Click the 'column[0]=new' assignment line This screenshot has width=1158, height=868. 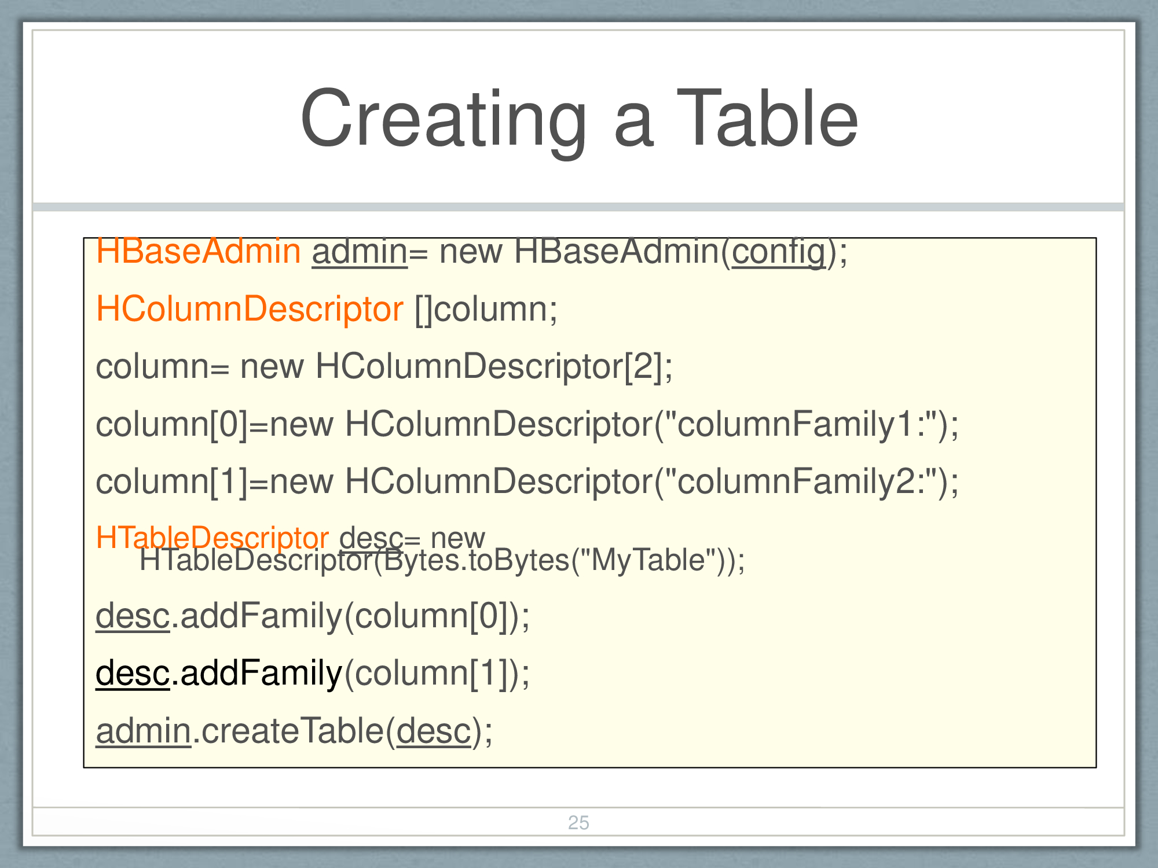214,424
